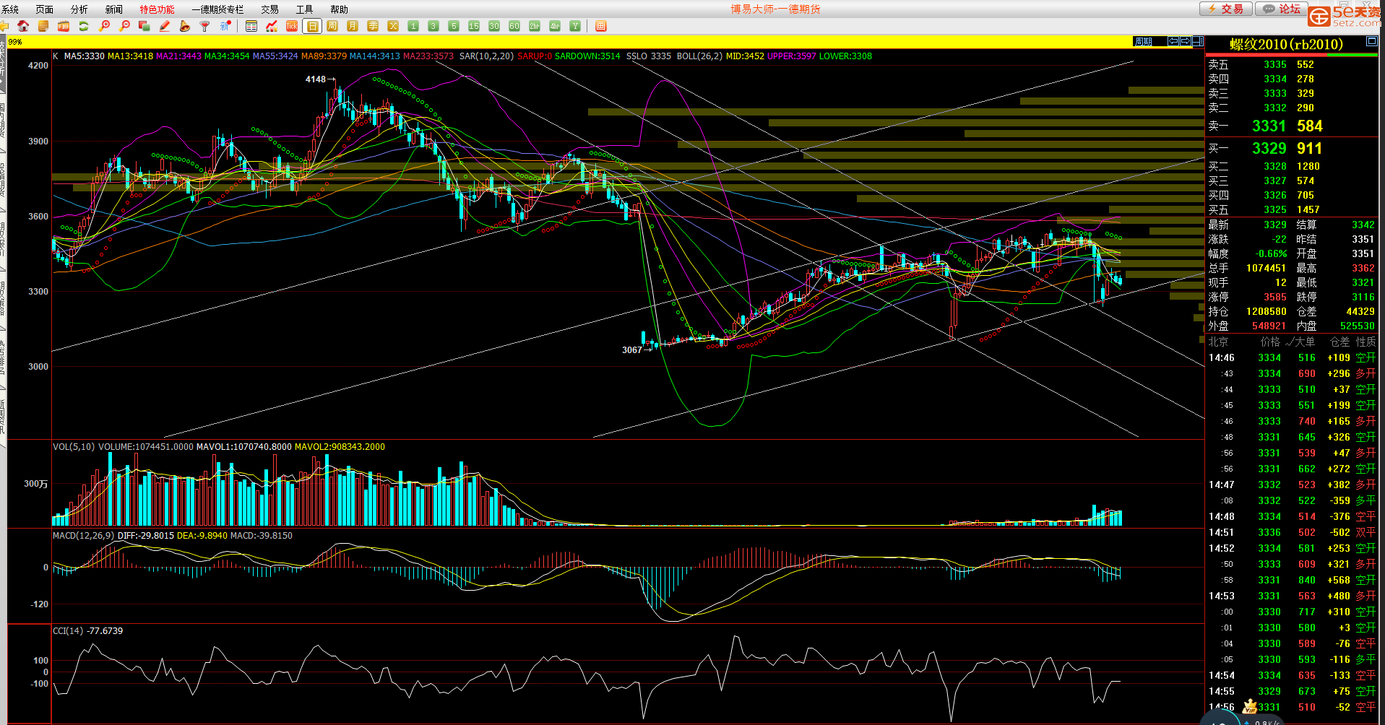Switch chart to weekly 周 period

coord(332,26)
